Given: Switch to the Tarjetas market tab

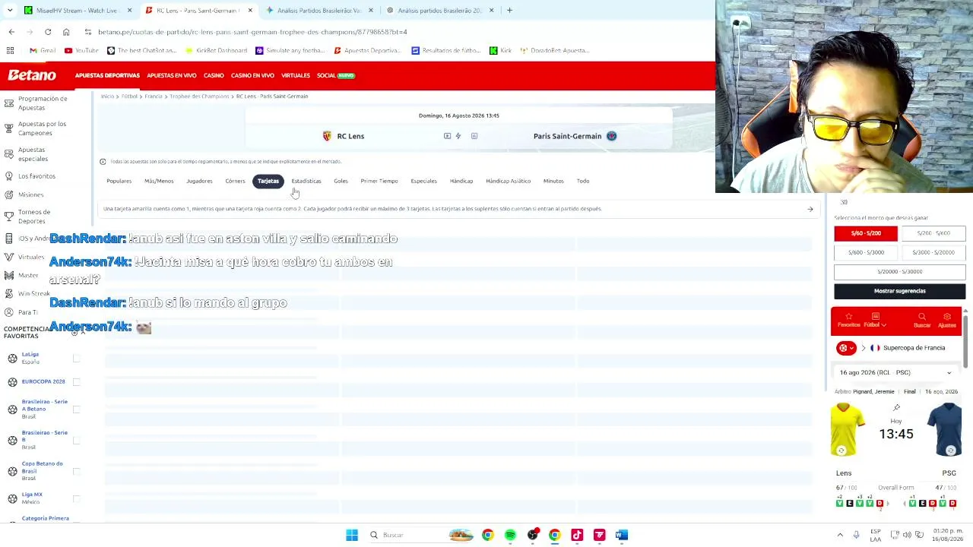Looking at the screenshot, I should click(268, 181).
